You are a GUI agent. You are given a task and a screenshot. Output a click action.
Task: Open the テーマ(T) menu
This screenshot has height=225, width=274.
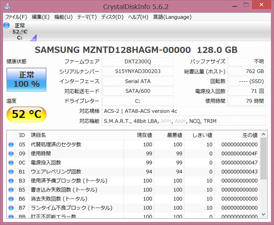[x=87, y=17]
